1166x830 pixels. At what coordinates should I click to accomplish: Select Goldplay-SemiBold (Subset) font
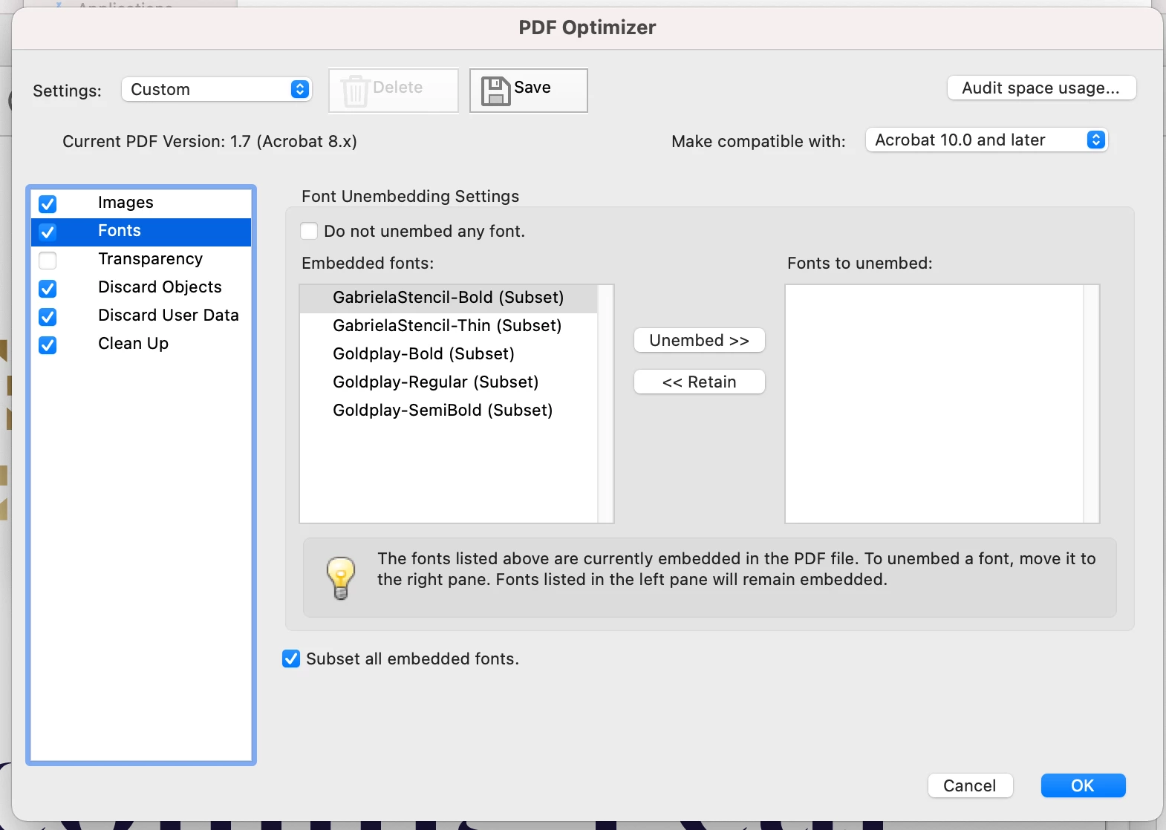[449, 411]
